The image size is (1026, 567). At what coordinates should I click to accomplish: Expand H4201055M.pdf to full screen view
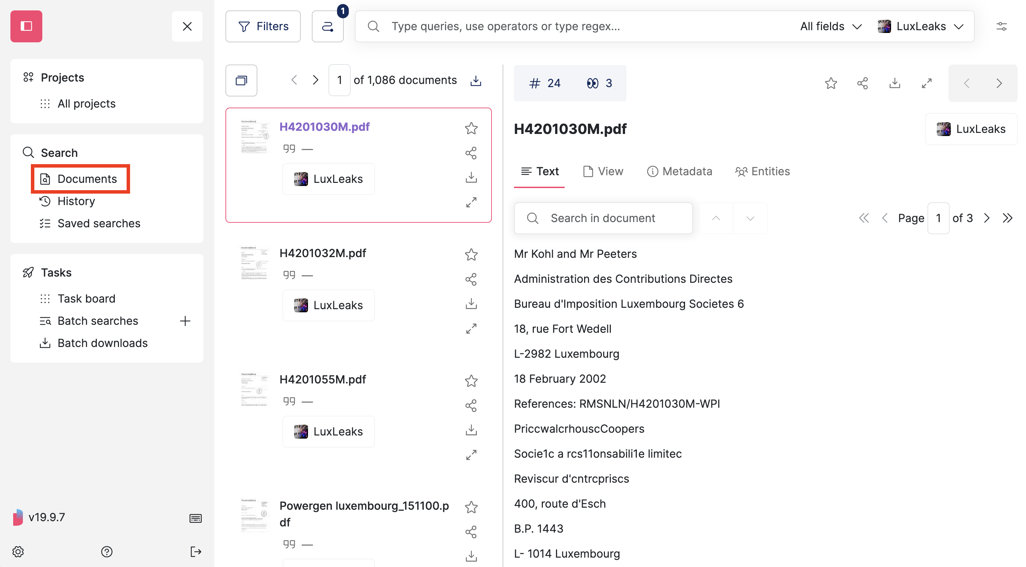click(471, 454)
